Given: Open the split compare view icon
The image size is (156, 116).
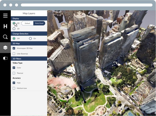Looking at the screenshot, I should tap(5, 58).
